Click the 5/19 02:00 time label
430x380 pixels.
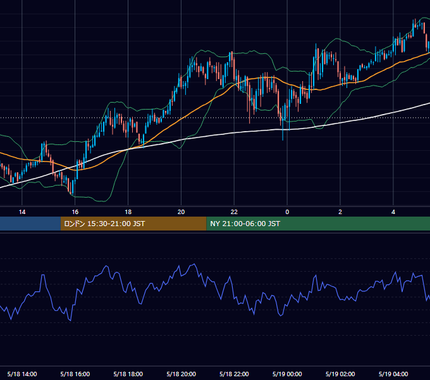coord(340,374)
